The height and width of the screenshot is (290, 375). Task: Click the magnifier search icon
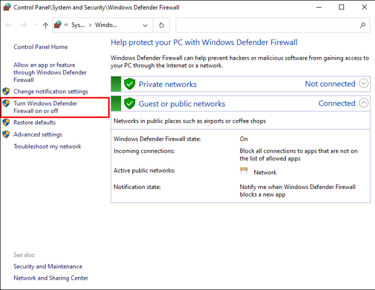(x=363, y=25)
